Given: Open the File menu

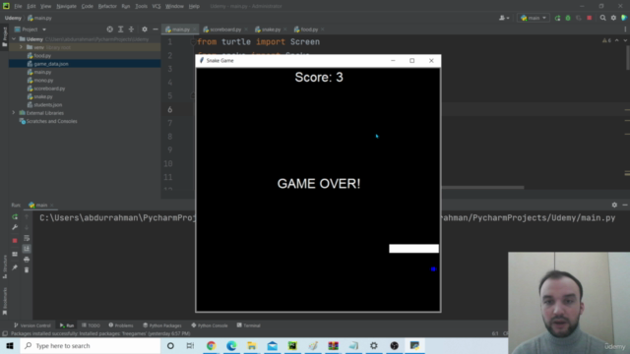Looking at the screenshot, I should (x=18, y=6).
